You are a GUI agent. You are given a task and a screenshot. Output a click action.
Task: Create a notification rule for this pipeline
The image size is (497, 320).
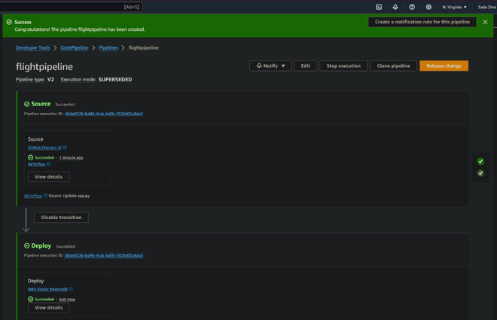[x=422, y=22]
